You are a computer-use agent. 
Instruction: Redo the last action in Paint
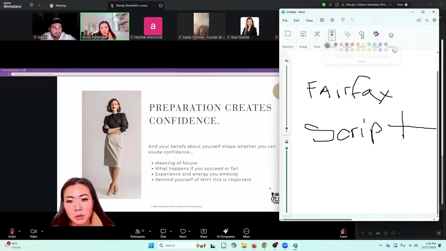coord(352,20)
